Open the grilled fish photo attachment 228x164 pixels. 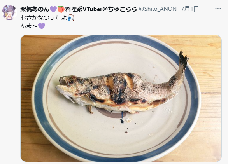click(x=121, y=98)
